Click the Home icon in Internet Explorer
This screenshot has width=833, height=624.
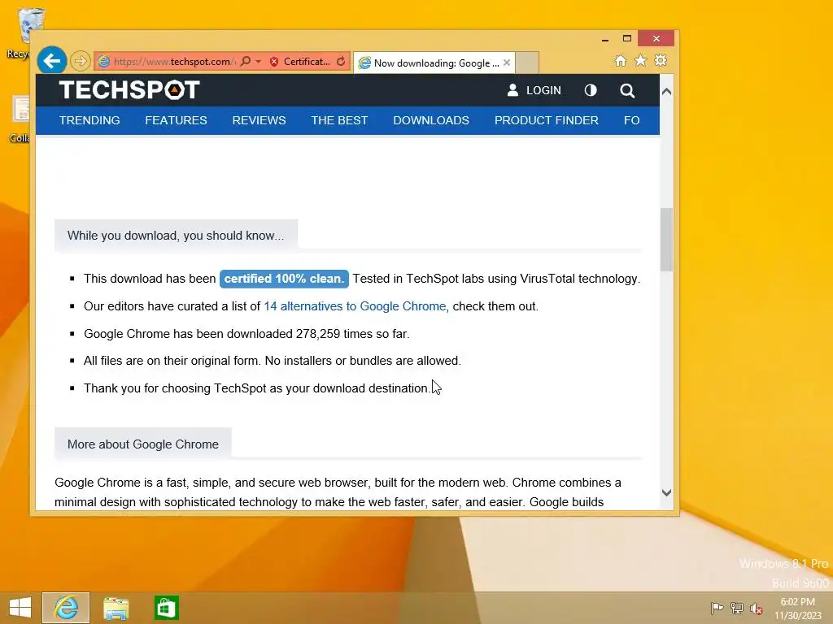(x=620, y=60)
